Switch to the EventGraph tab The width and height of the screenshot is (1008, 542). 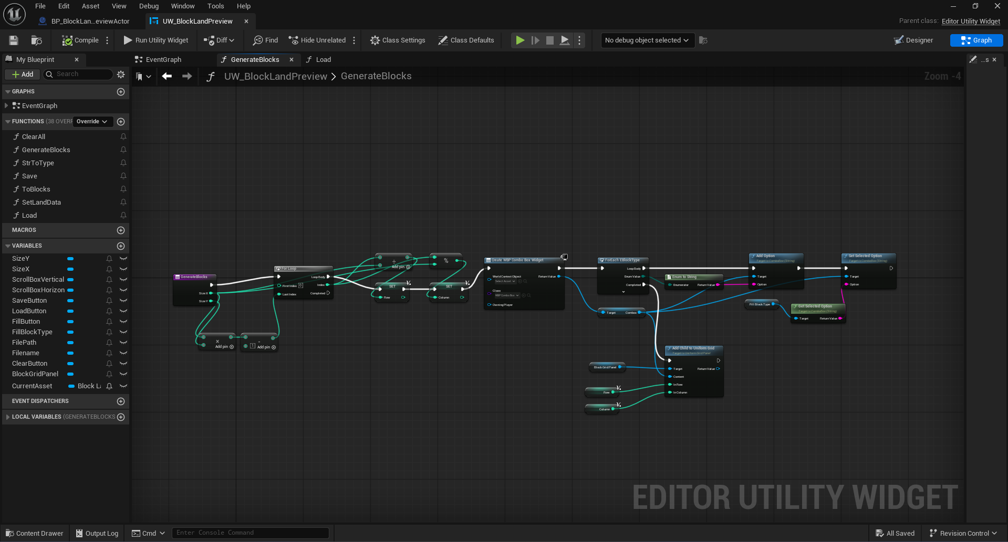(163, 60)
